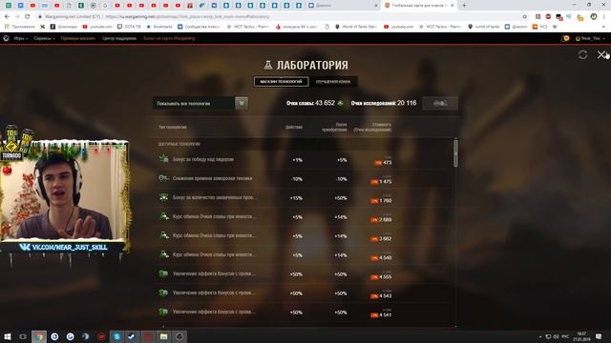This screenshot has width=611, height=343.
Task: Click the price 473 in the first row
Action: click(388, 163)
